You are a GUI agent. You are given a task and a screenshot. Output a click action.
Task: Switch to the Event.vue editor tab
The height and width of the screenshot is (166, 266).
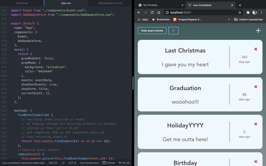coord(22,3)
